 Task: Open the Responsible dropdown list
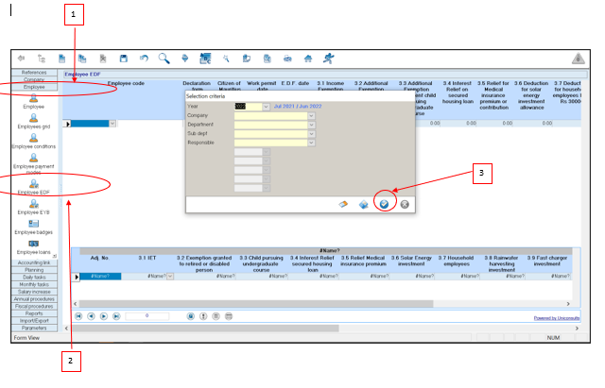tap(311, 143)
